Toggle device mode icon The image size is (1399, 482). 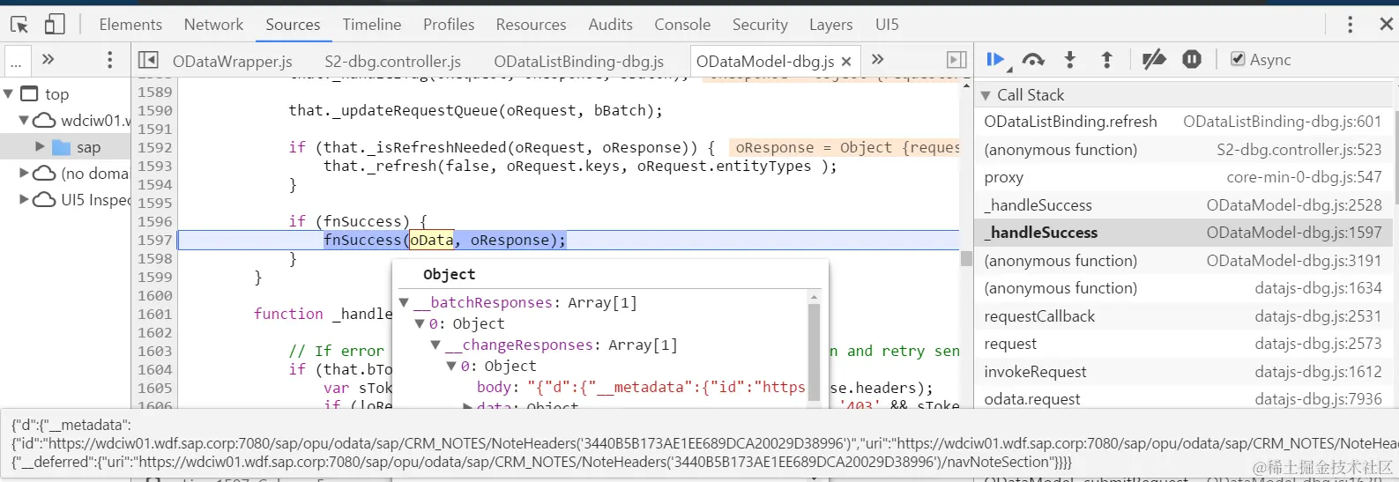pyautogui.click(x=55, y=25)
